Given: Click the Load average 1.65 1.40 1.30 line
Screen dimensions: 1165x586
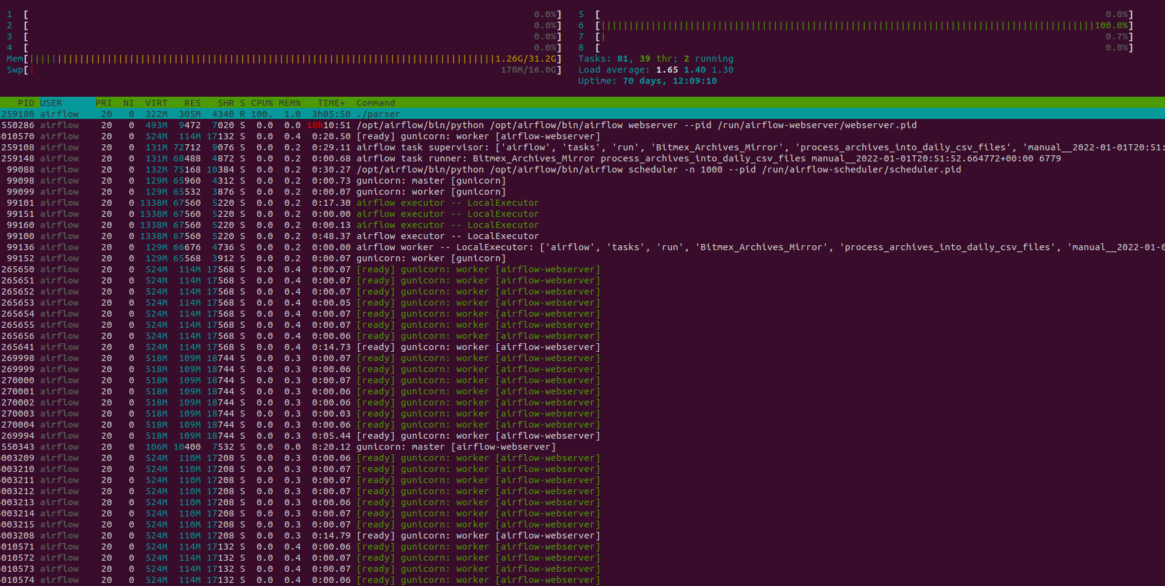Looking at the screenshot, I should point(656,70).
